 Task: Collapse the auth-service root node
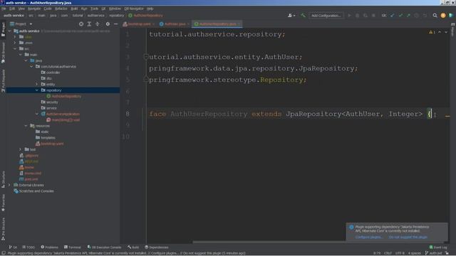click(x=9, y=31)
